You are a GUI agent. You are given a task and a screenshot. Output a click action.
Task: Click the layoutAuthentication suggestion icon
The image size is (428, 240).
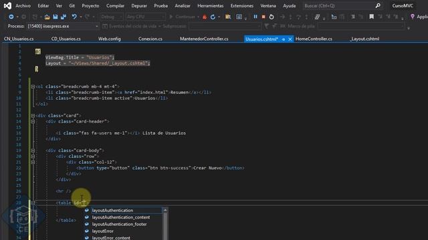pos(87,211)
